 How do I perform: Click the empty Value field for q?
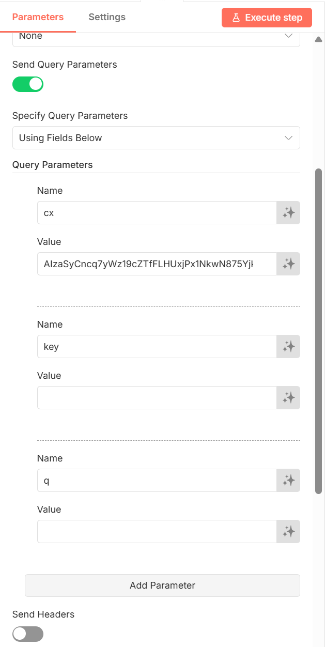pyautogui.click(x=157, y=531)
